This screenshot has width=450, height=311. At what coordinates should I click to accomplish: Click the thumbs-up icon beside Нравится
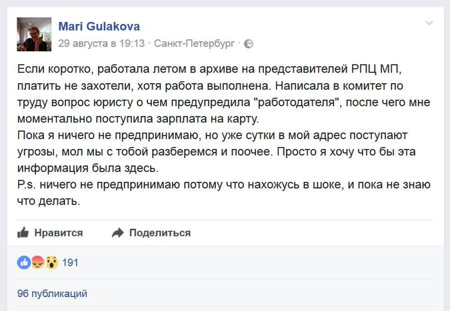click(x=23, y=232)
